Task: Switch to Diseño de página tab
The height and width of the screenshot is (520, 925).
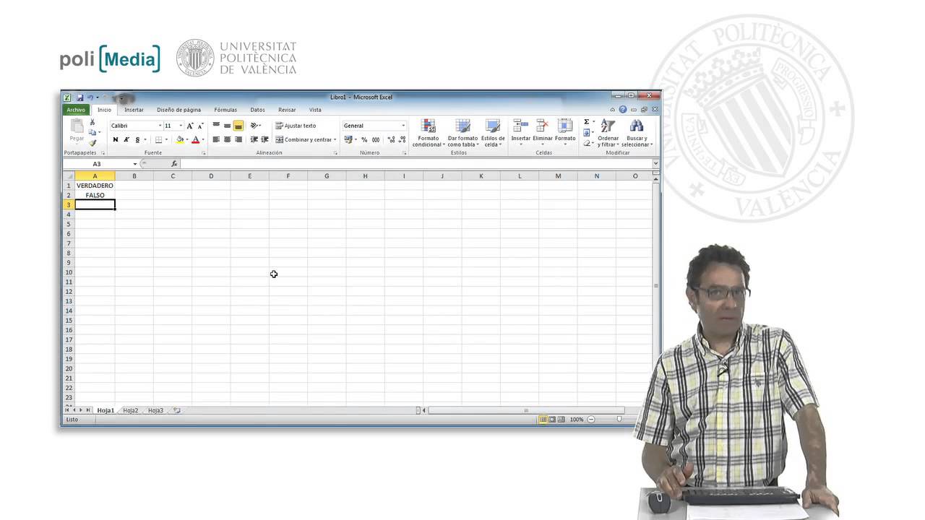Action: 178,110
